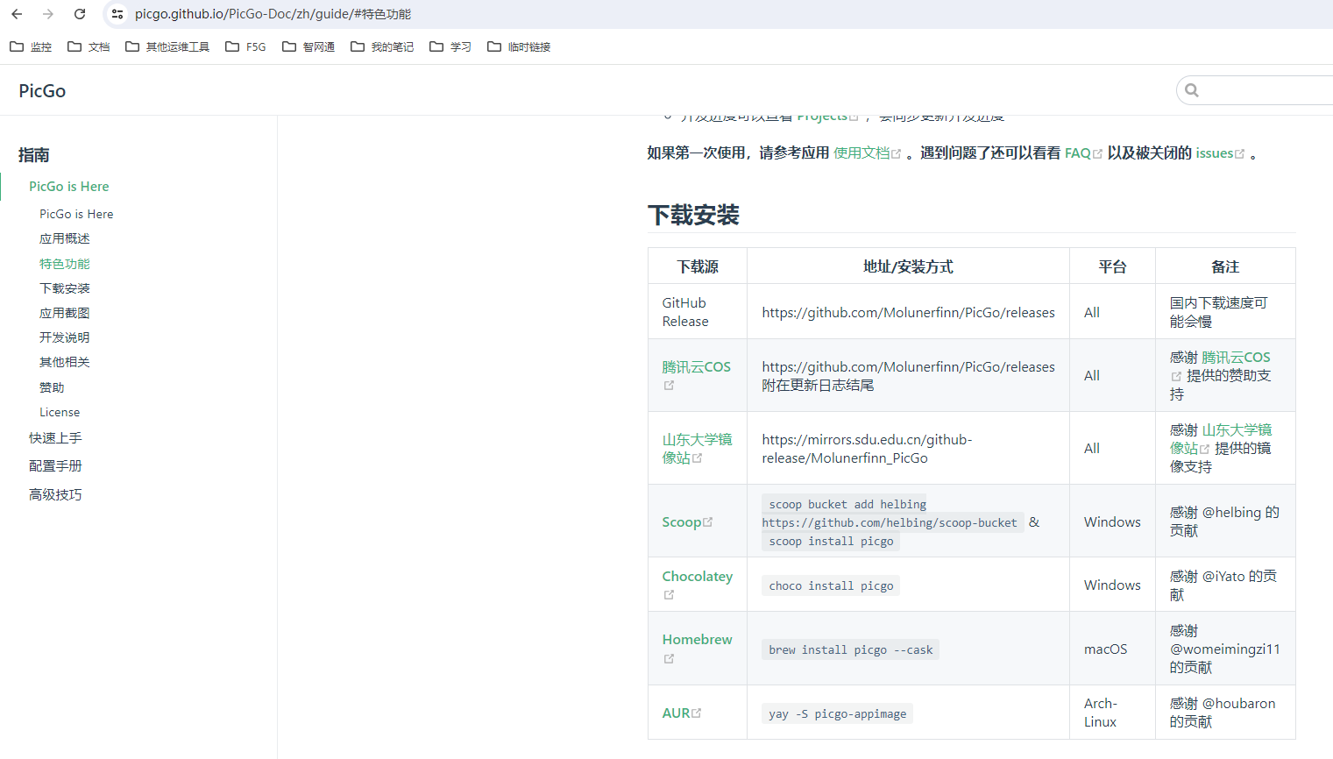Screen dimensions: 1333x759
Task: Click the browser back arrow
Action: [x=17, y=14]
